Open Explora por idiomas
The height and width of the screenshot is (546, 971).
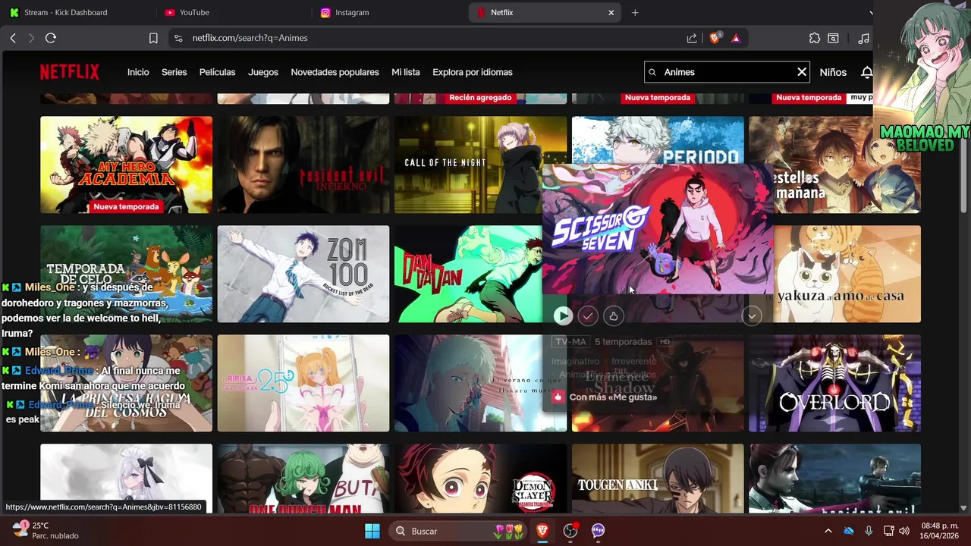[x=473, y=72]
